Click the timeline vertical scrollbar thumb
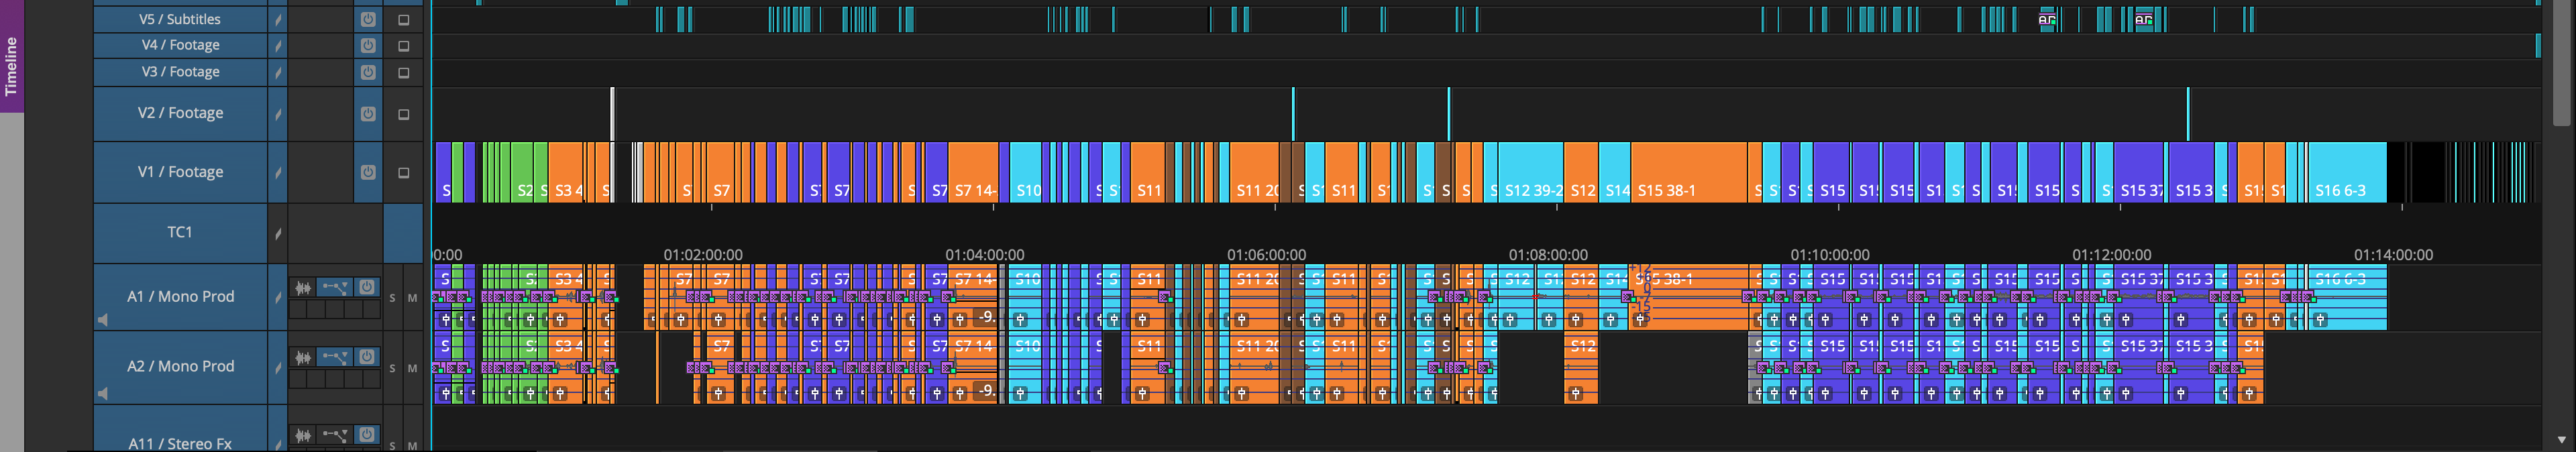Image resolution: width=2576 pixels, height=452 pixels. coord(2560,63)
